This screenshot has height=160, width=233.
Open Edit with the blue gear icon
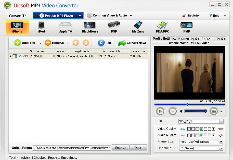coord(101,43)
